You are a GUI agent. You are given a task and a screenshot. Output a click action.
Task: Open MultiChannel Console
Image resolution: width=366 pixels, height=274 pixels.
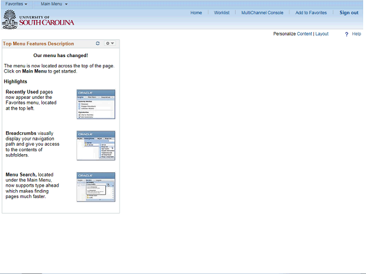tap(262, 13)
